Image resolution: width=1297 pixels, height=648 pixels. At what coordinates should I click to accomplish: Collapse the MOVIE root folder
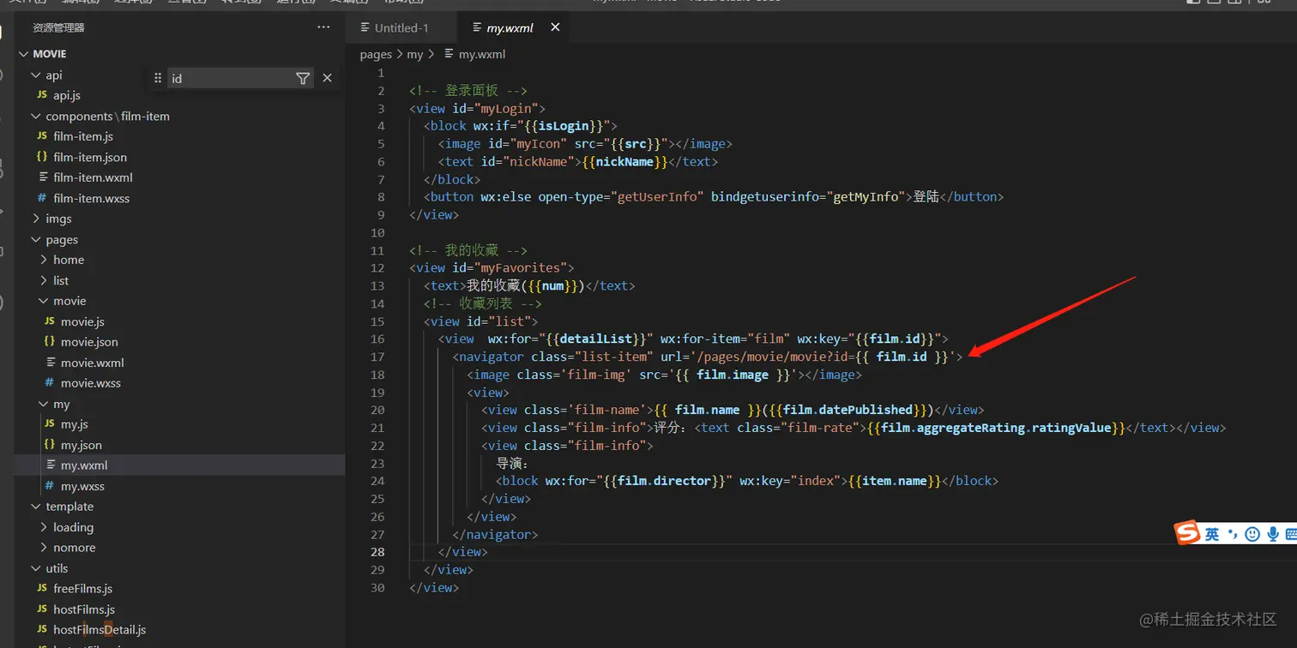[49, 53]
